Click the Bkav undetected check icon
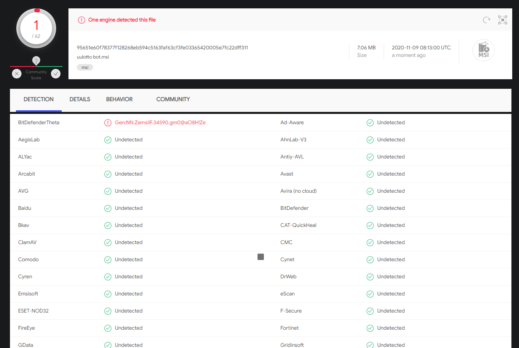 (x=107, y=225)
